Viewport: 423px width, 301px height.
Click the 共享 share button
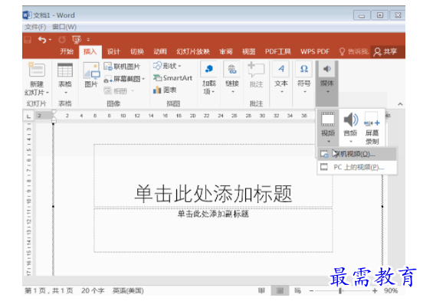385,51
